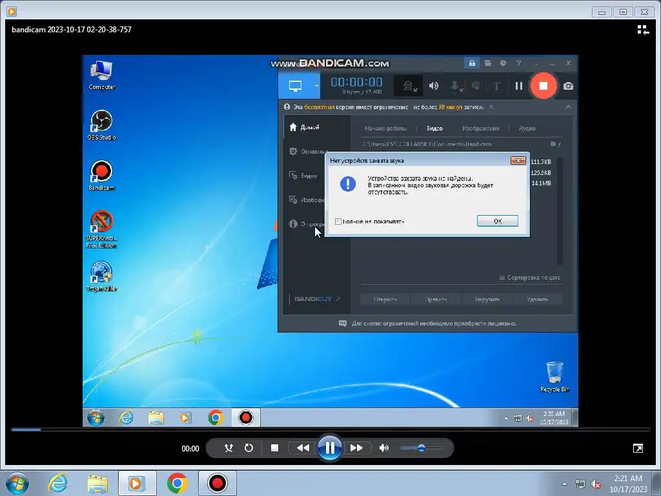The height and width of the screenshot is (496, 661).
Task: Click the Загрузить button
Action: click(x=487, y=299)
